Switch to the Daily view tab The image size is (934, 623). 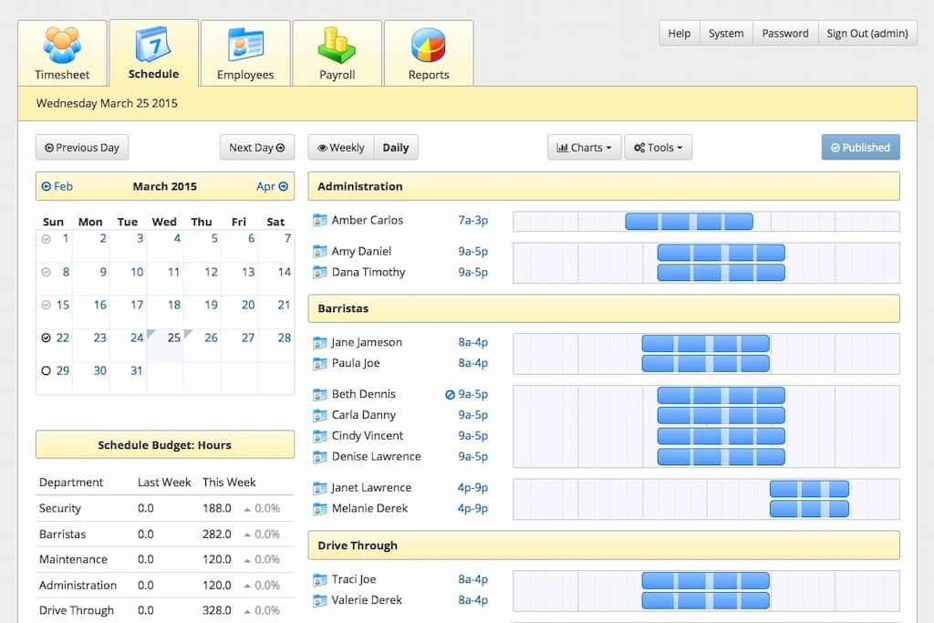pos(396,147)
